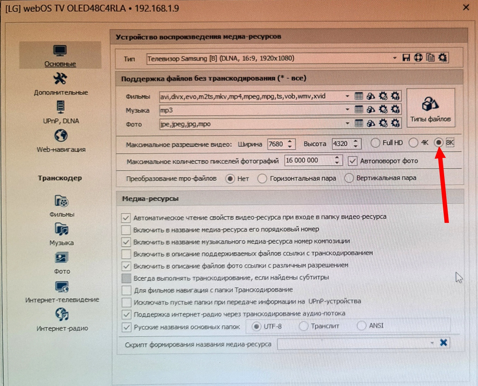Image resolution: width=478 pixels, height=386 pixels.
Task: Click the last gear icon in Фото row
Action: tap(395, 124)
